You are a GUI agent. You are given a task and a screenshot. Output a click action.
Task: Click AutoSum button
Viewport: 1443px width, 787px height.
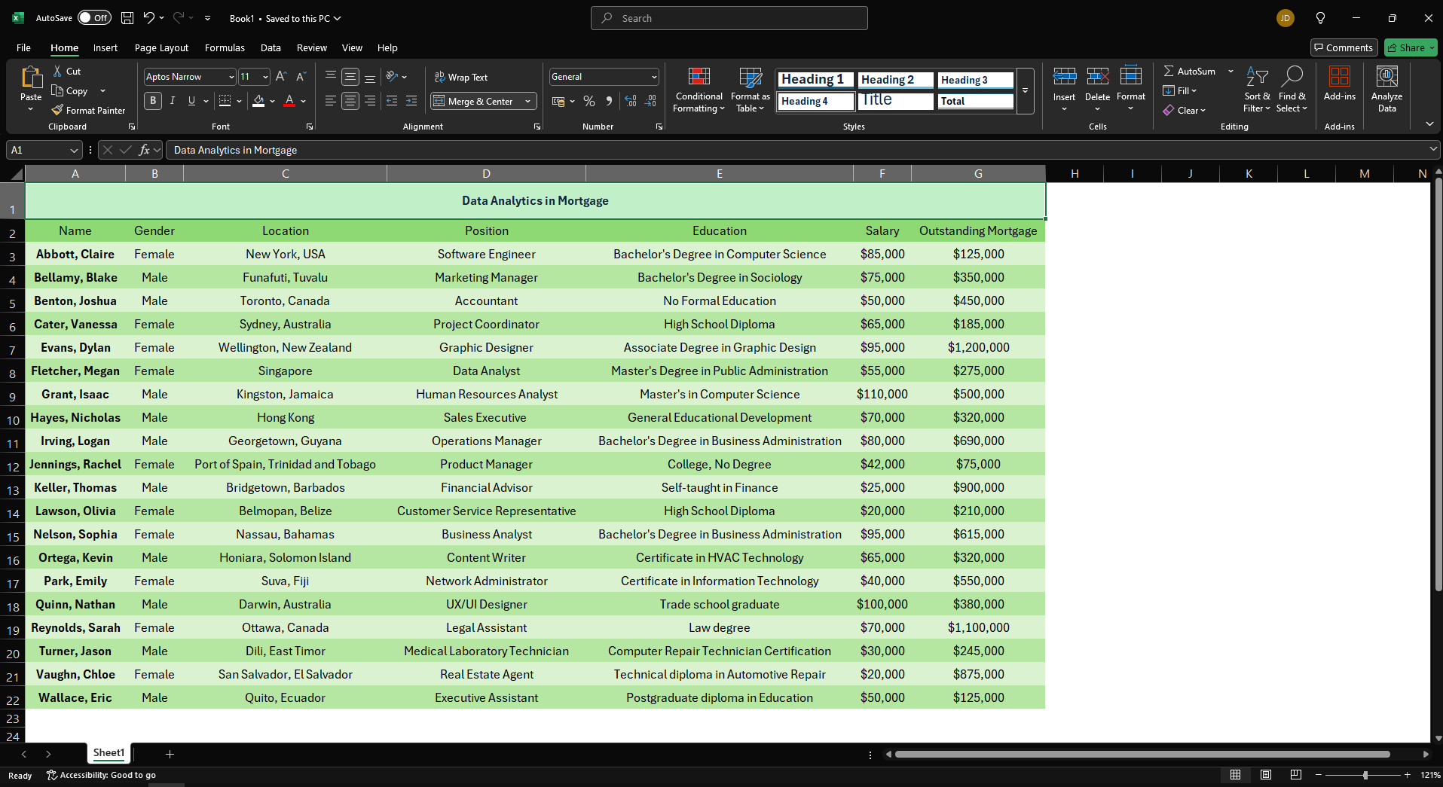[1189, 71]
